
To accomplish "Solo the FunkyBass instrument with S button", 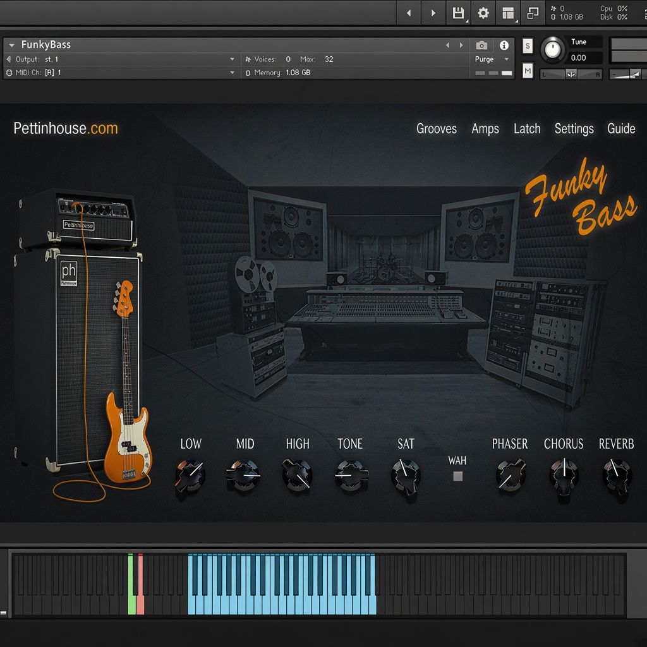I will 528,45.
